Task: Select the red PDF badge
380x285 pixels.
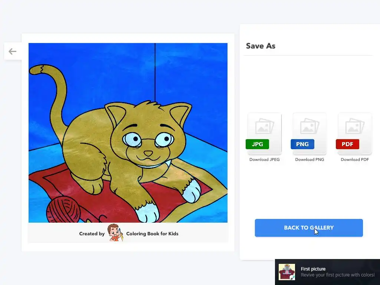Action: coord(347,144)
